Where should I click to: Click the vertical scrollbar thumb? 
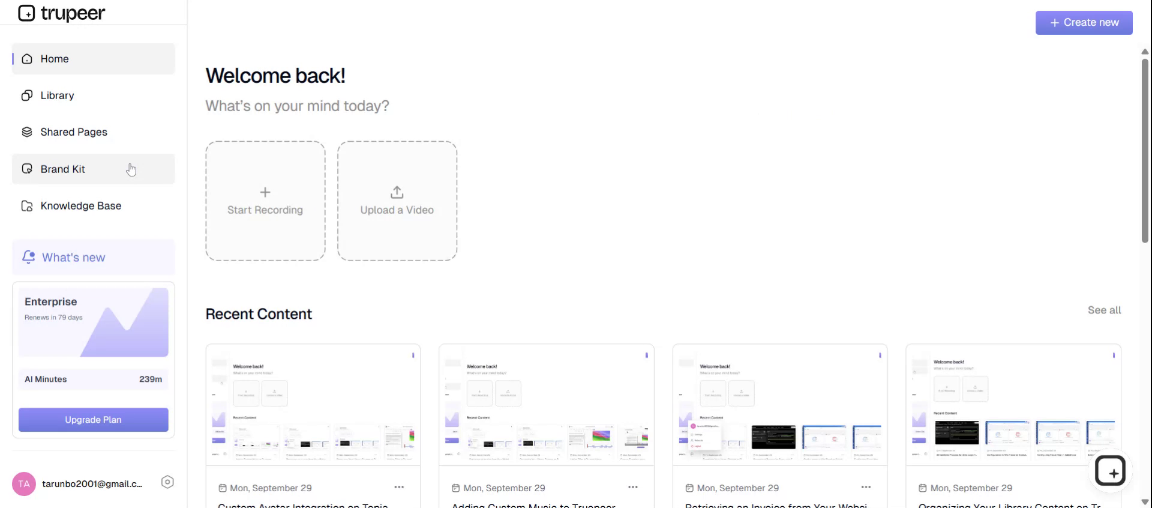tap(1145, 150)
